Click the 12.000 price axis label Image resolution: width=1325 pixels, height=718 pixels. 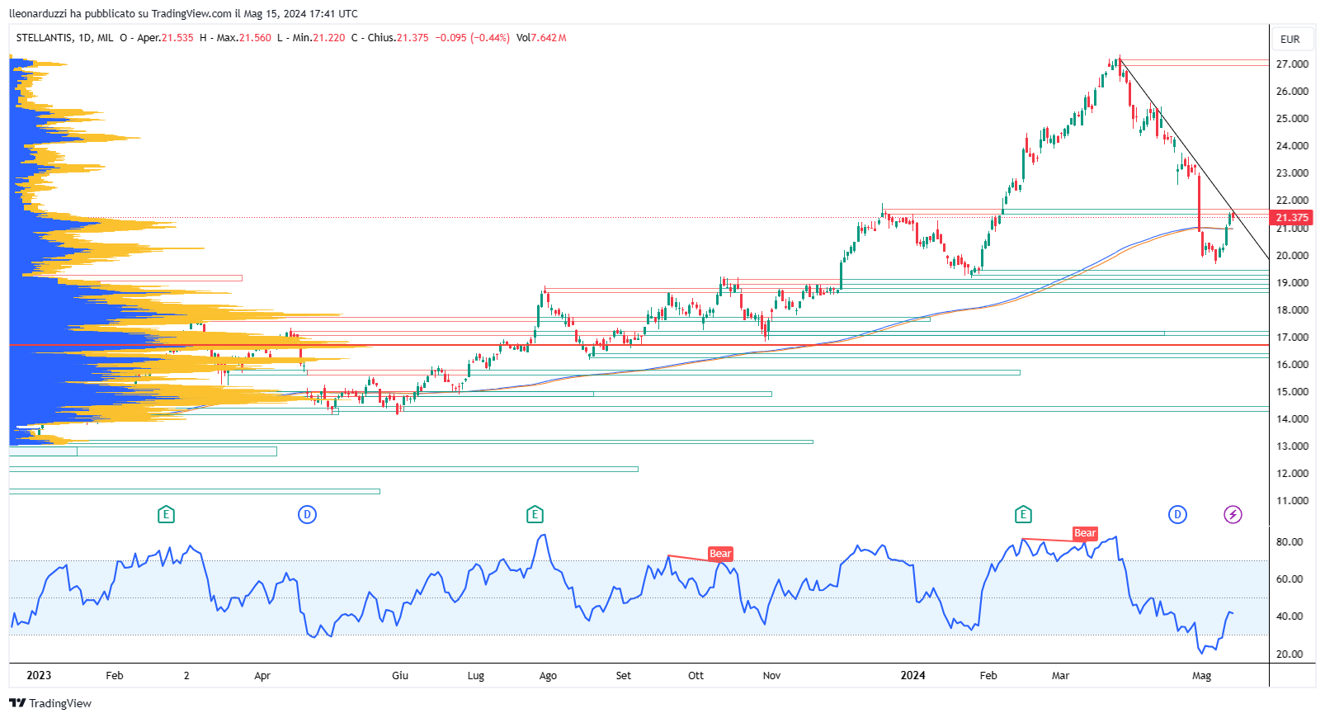[x=1292, y=474]
